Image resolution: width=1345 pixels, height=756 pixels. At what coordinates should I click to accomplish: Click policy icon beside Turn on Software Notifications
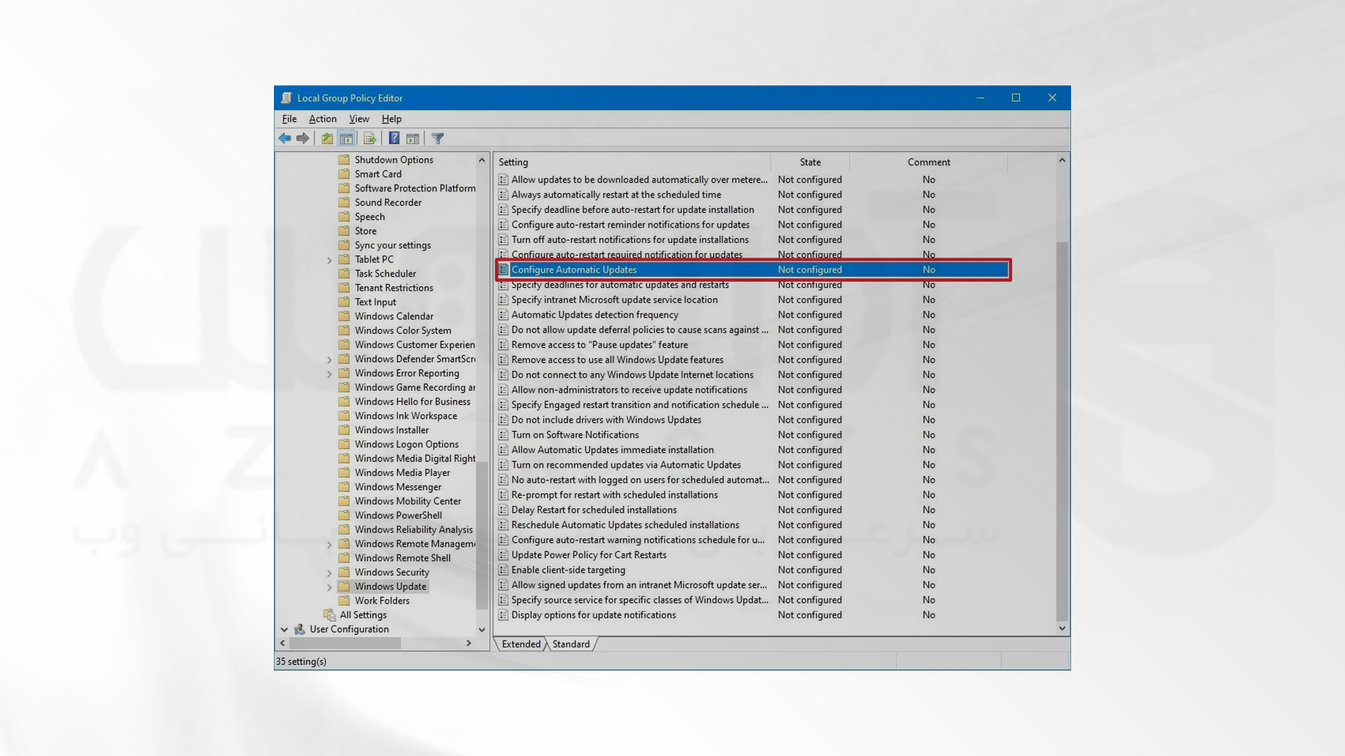503,435
